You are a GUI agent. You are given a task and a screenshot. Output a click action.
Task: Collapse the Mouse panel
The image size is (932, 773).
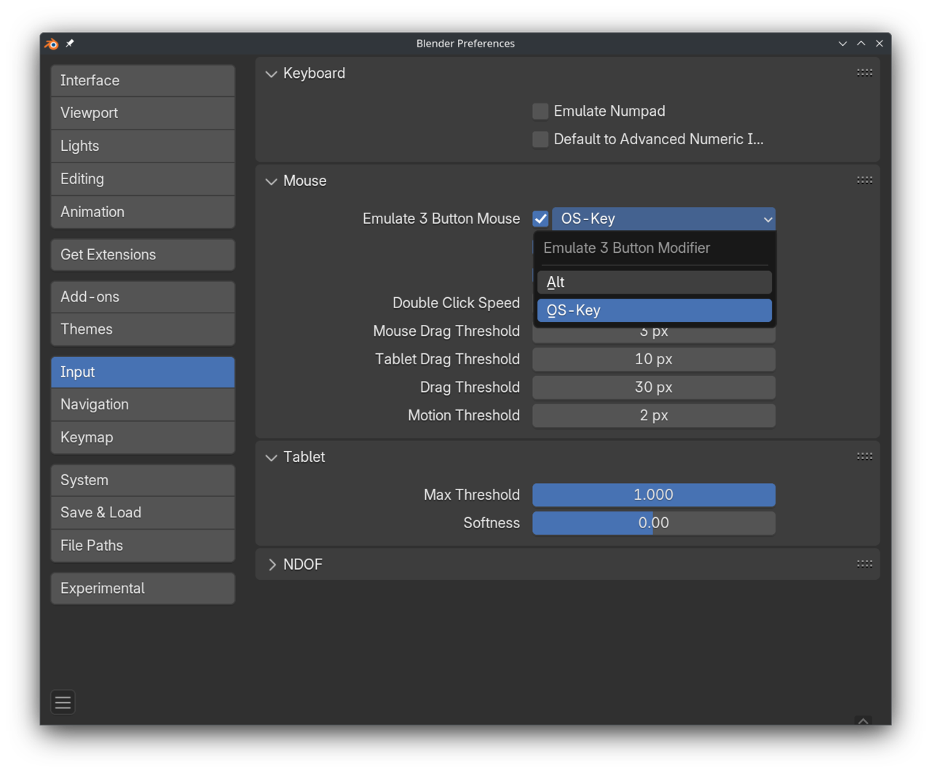pos(272,181)
